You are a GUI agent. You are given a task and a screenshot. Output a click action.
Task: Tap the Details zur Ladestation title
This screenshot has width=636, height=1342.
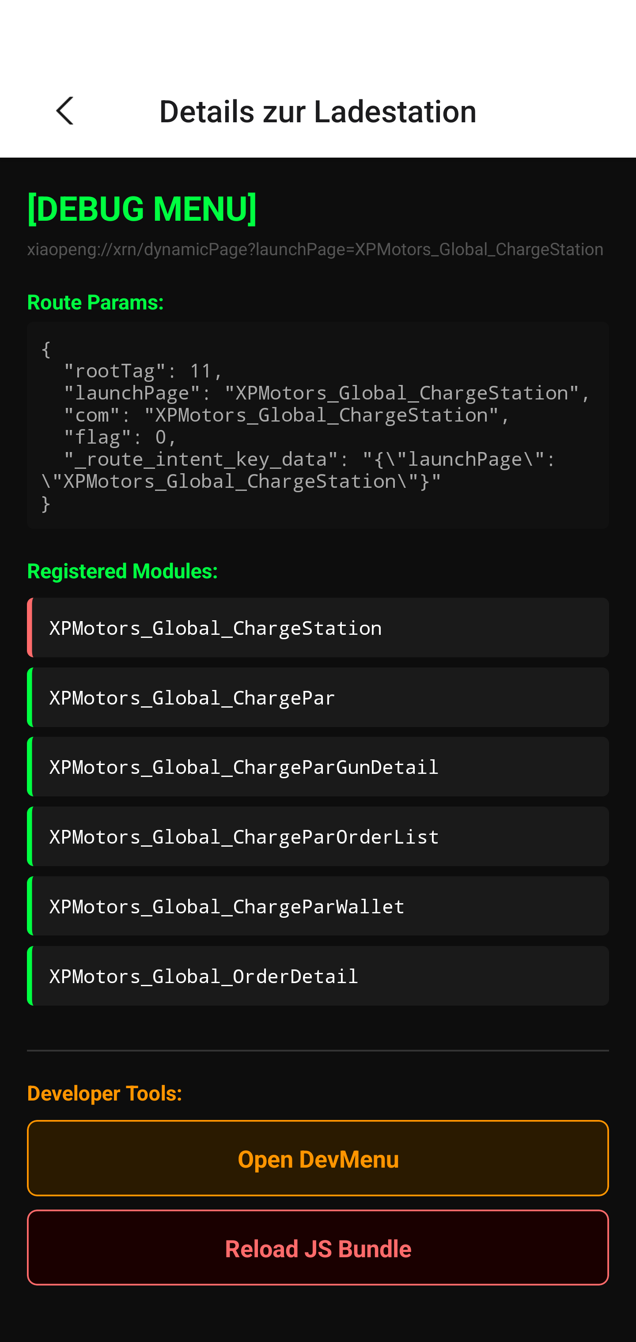(318, 111)
